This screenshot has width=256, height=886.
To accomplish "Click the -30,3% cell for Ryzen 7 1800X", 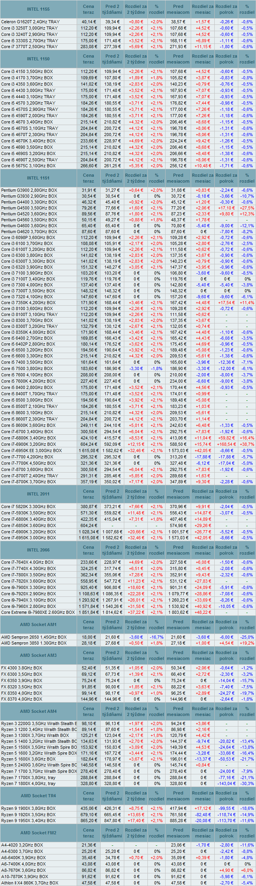I will [247, 784].
